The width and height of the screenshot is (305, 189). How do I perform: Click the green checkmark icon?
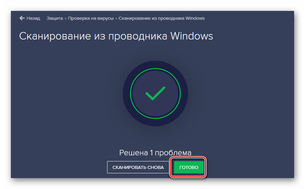(155, 93)
